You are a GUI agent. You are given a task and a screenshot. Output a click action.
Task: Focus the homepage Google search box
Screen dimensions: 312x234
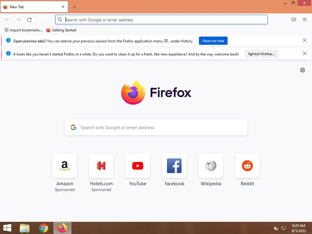click(x=156, y=128)
